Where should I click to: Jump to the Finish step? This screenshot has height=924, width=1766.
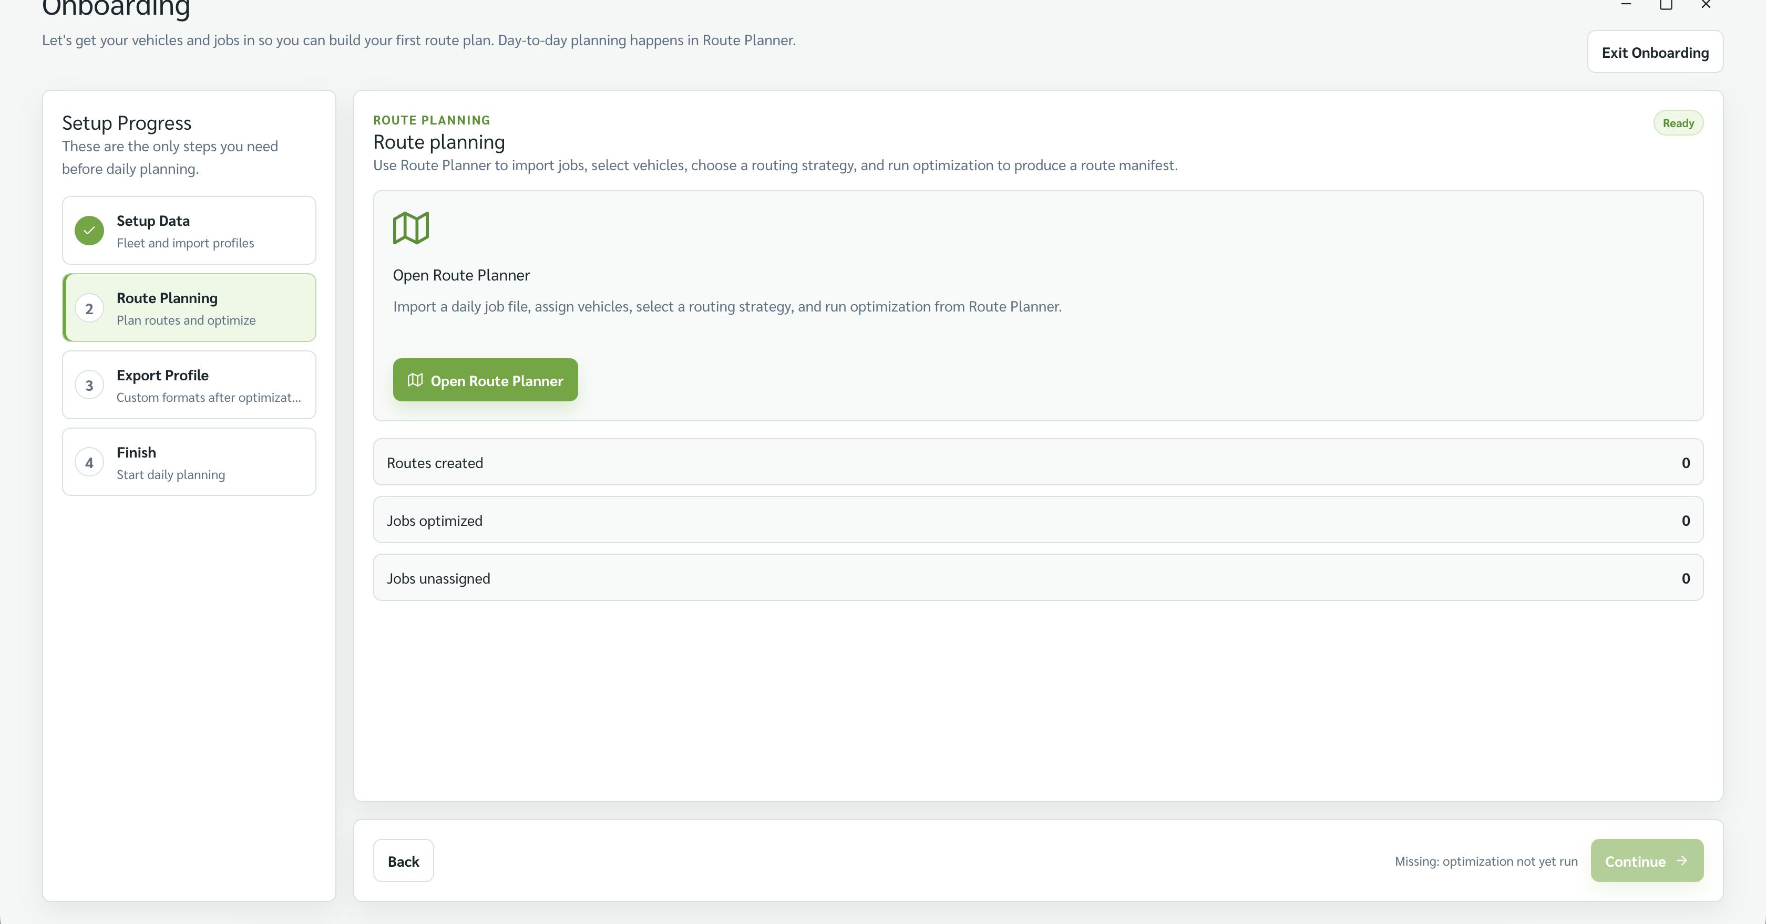[x=189, y=462]
